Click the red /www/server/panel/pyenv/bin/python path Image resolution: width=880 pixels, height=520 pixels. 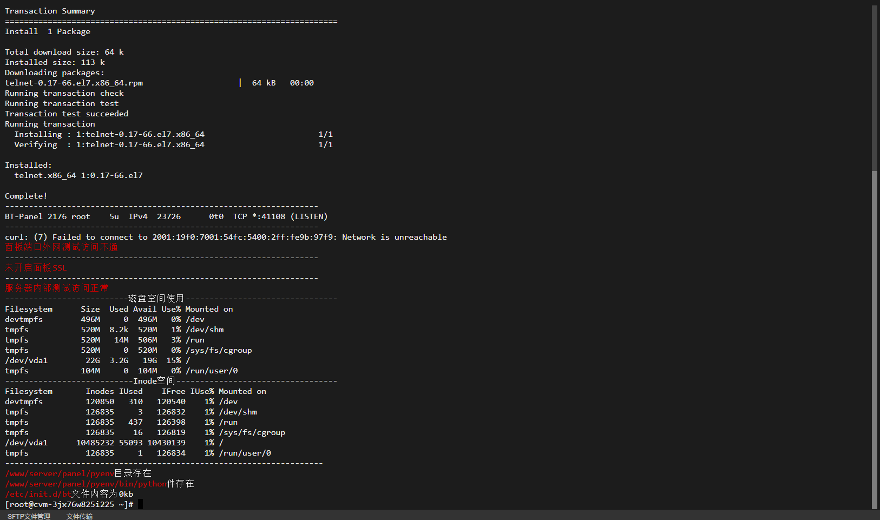(86, 484)
